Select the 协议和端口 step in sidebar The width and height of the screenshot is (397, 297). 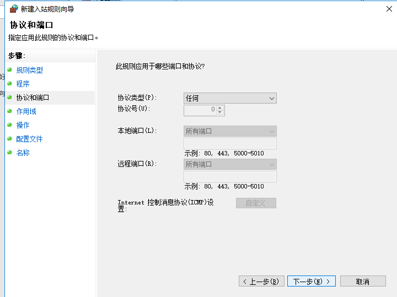pos(33,98)
